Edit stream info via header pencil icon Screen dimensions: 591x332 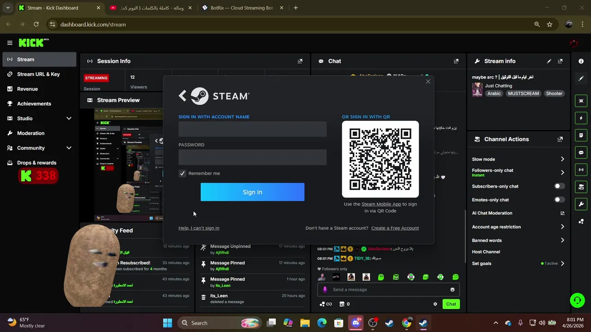pos(549,61)
